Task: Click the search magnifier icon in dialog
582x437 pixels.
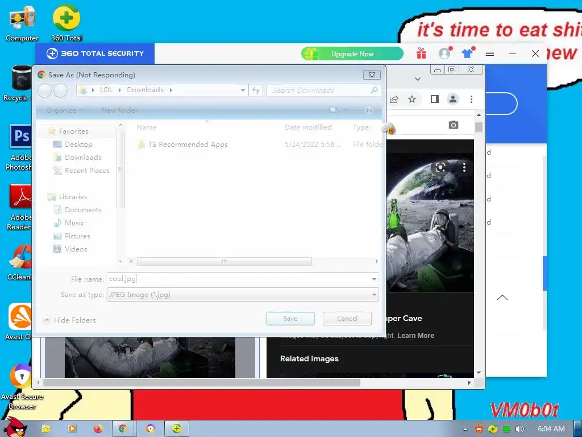Action: [374, 90]
